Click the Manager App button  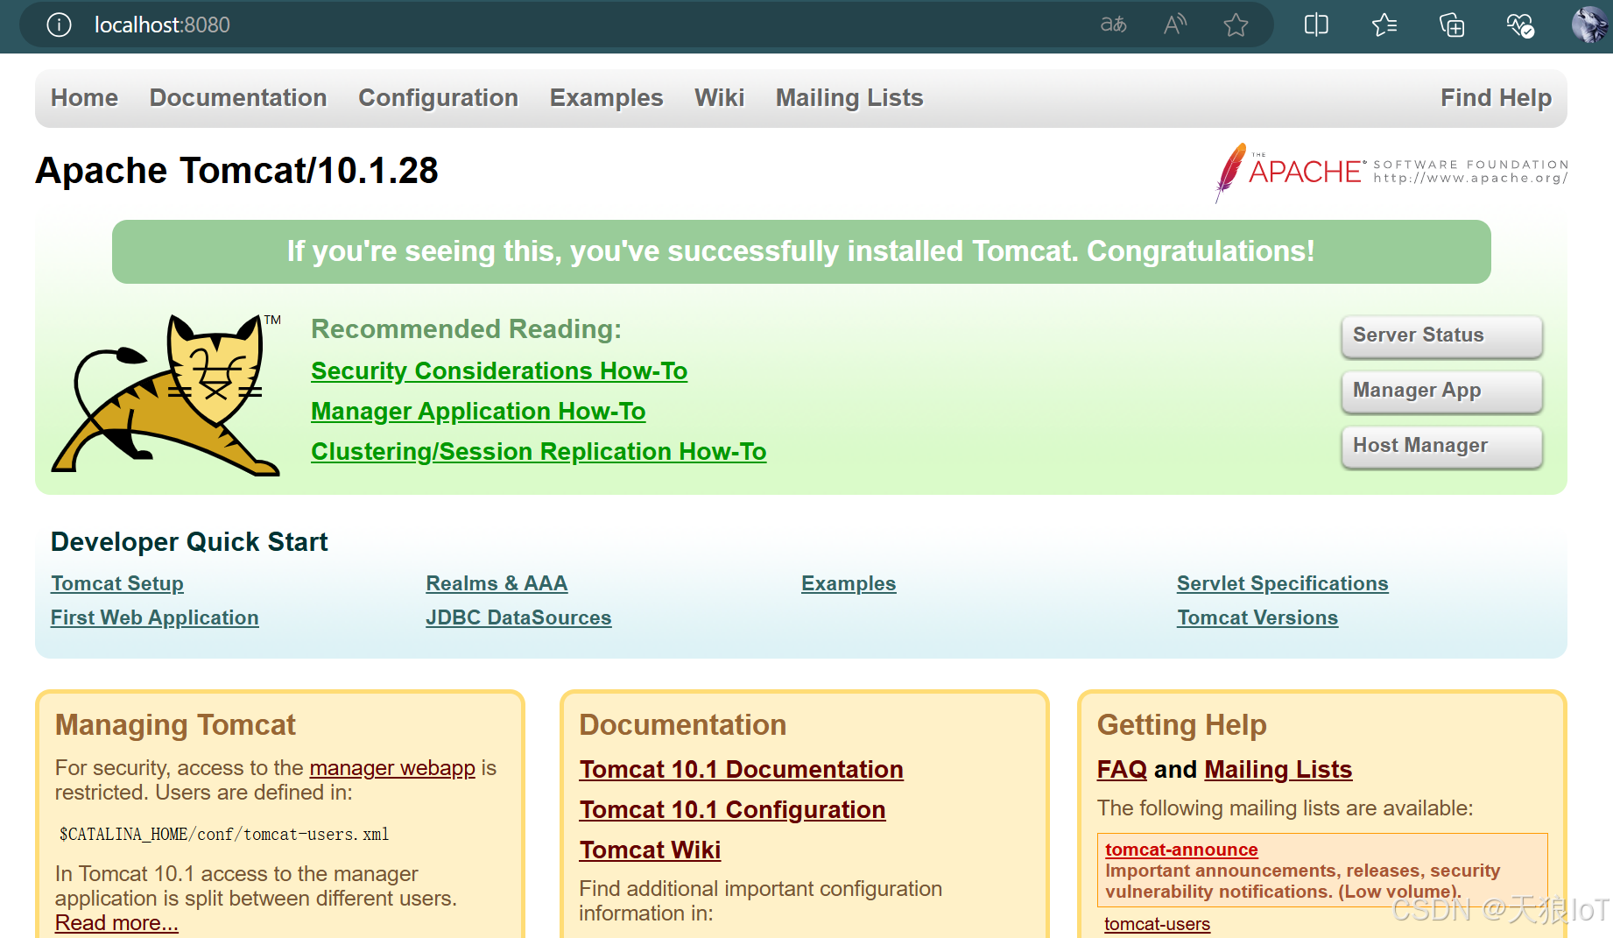pos(1441,391)
